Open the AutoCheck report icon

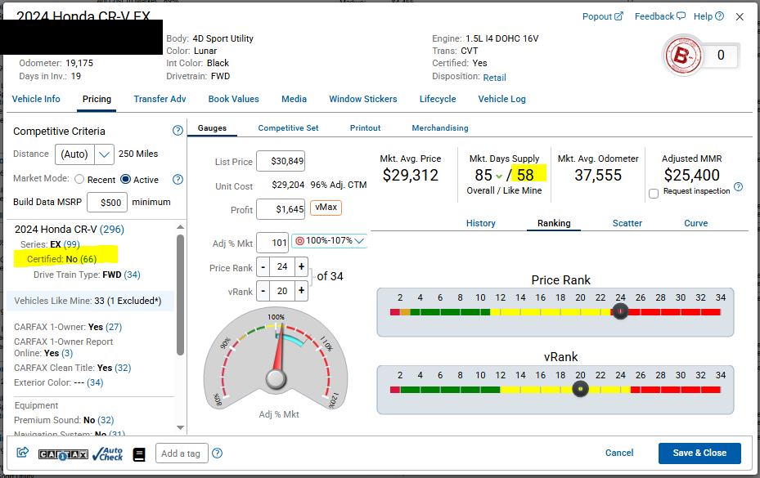[x=108, y=453]
